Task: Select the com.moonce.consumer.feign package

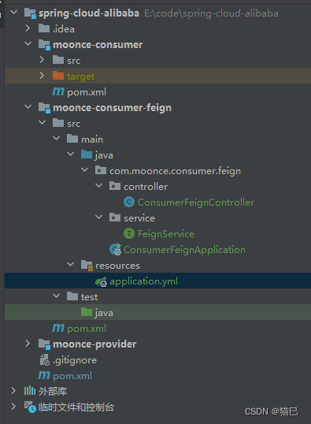Action: pyautogui.click(x=175, y=171)
